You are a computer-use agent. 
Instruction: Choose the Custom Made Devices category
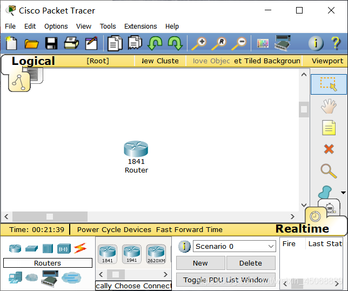tap(50, 278)
